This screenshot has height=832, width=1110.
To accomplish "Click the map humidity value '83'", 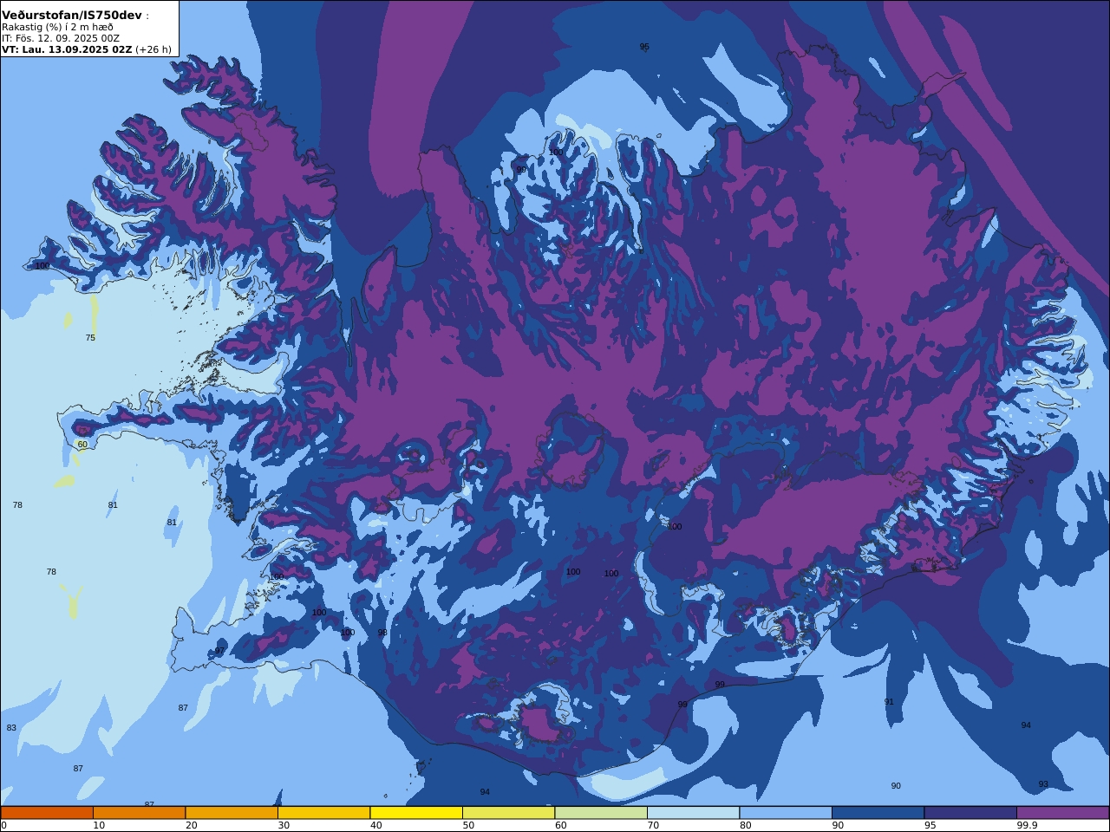I will [x=11, y=728].
